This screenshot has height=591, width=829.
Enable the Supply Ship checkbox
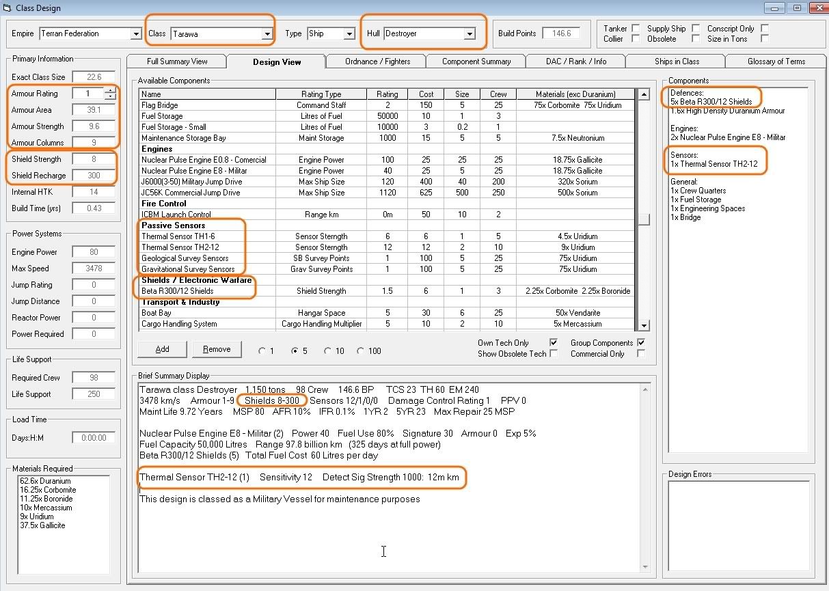[695, 29]
